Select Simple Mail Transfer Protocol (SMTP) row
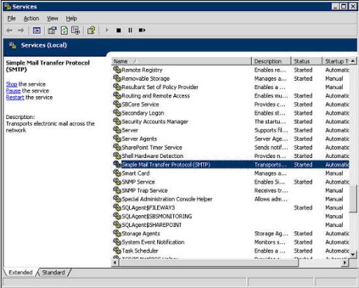359x288 pixels. pyautogui.click(x=231, y=165)
